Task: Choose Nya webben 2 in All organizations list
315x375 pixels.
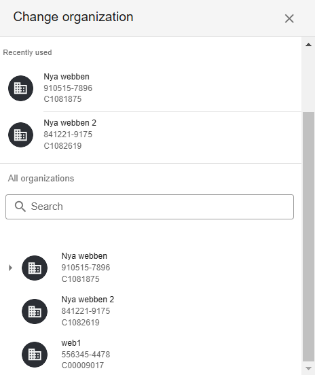Action: coord(88,300)
